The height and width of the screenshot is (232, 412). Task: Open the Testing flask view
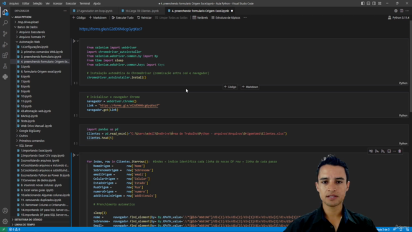[x=5, y=66]
